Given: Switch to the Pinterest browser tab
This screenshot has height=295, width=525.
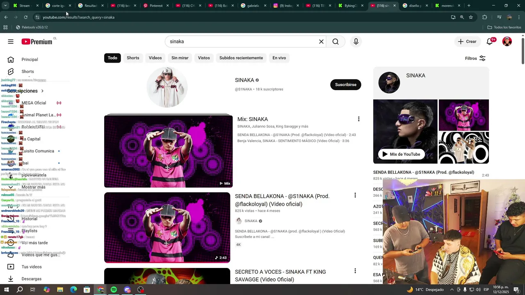Looking at the screenshot, I should click(155, 6).
